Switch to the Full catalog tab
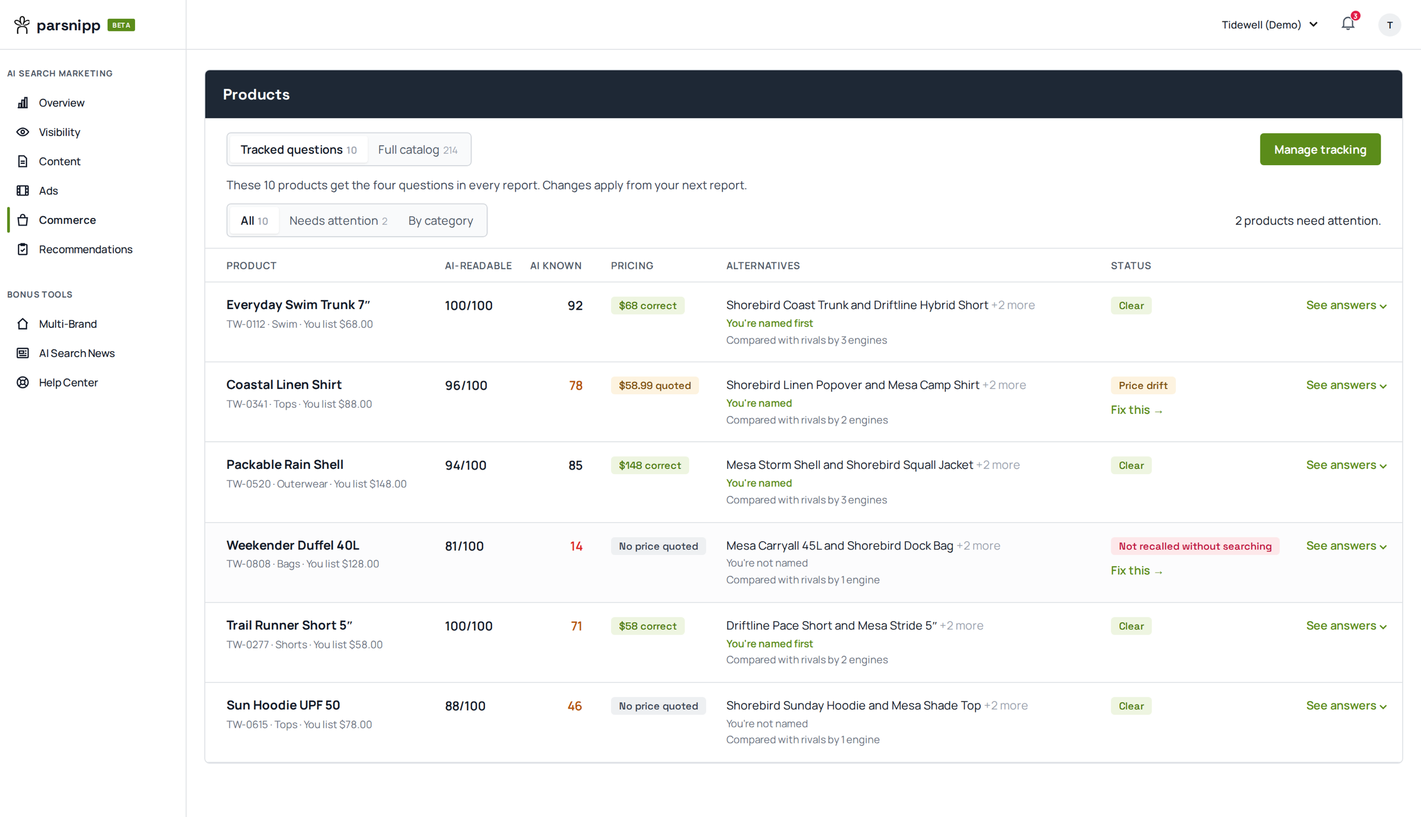The width and height of the screenshot is (1421, 817). point(417,150)
